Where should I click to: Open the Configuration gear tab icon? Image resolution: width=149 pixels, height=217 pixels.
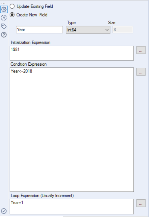4,9
